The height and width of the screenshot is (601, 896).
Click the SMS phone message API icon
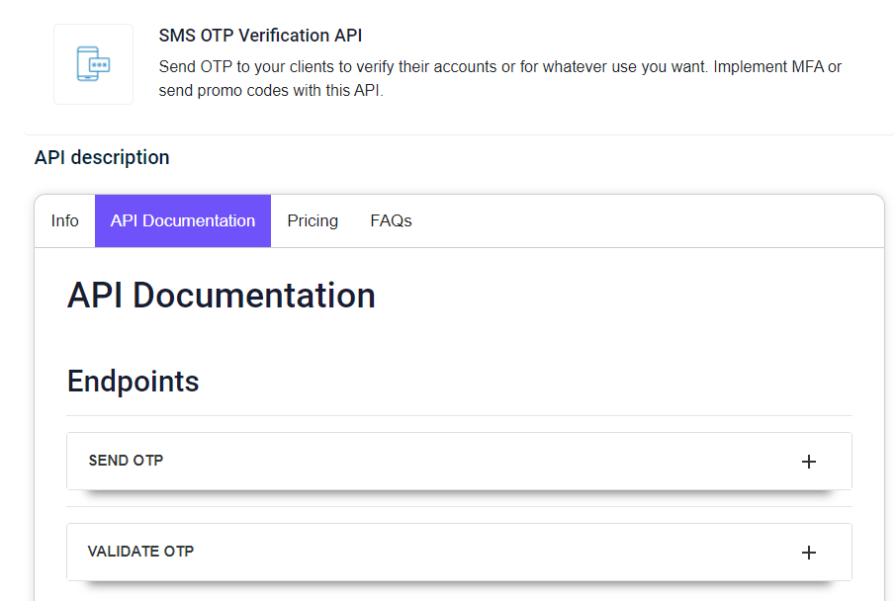[93, 64]
